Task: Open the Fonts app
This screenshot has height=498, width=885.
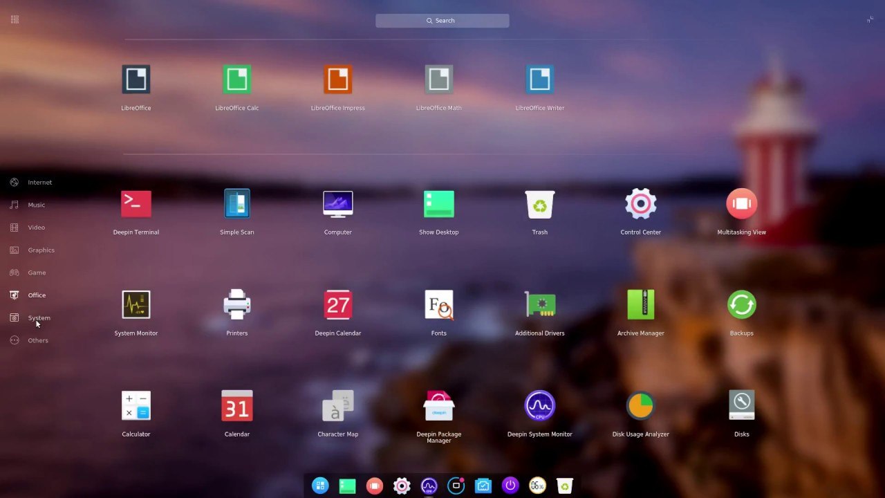Action: point(439,305)
